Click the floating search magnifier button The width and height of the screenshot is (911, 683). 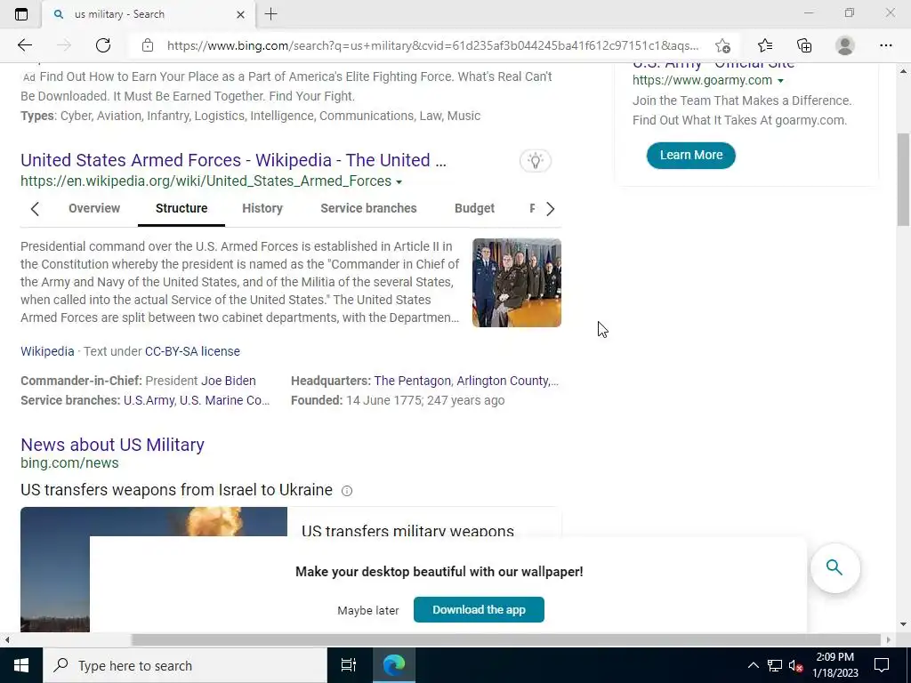[834, 567]
